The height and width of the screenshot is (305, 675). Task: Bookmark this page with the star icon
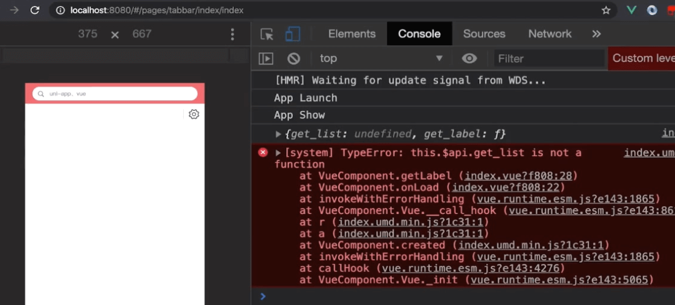tap(606, 10)
